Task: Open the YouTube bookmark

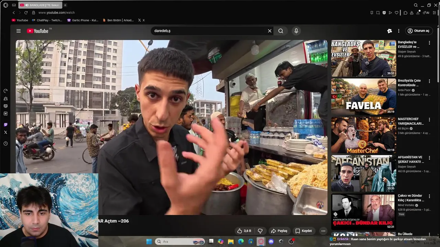Action: point(20,20)
